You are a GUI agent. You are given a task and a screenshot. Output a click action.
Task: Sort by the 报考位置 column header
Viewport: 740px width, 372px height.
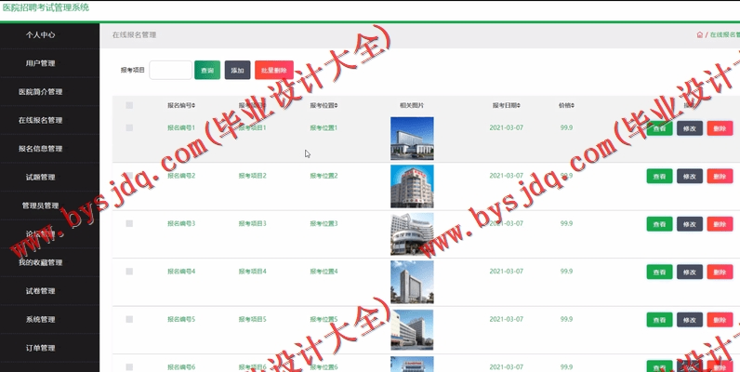pos(324,105)
